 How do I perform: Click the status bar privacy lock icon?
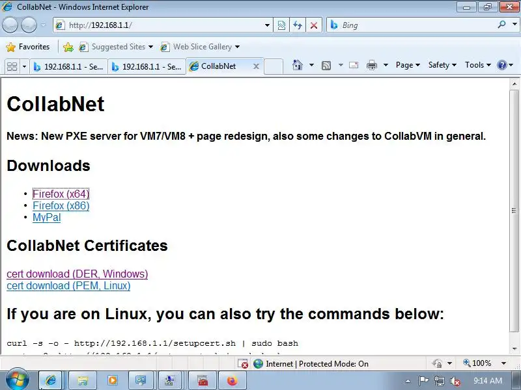pos(437,363)
